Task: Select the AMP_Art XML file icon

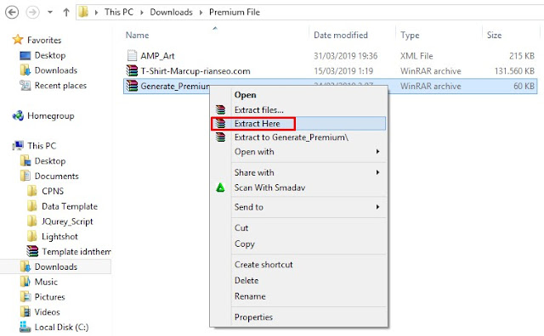Action: (x=132, y=55)
